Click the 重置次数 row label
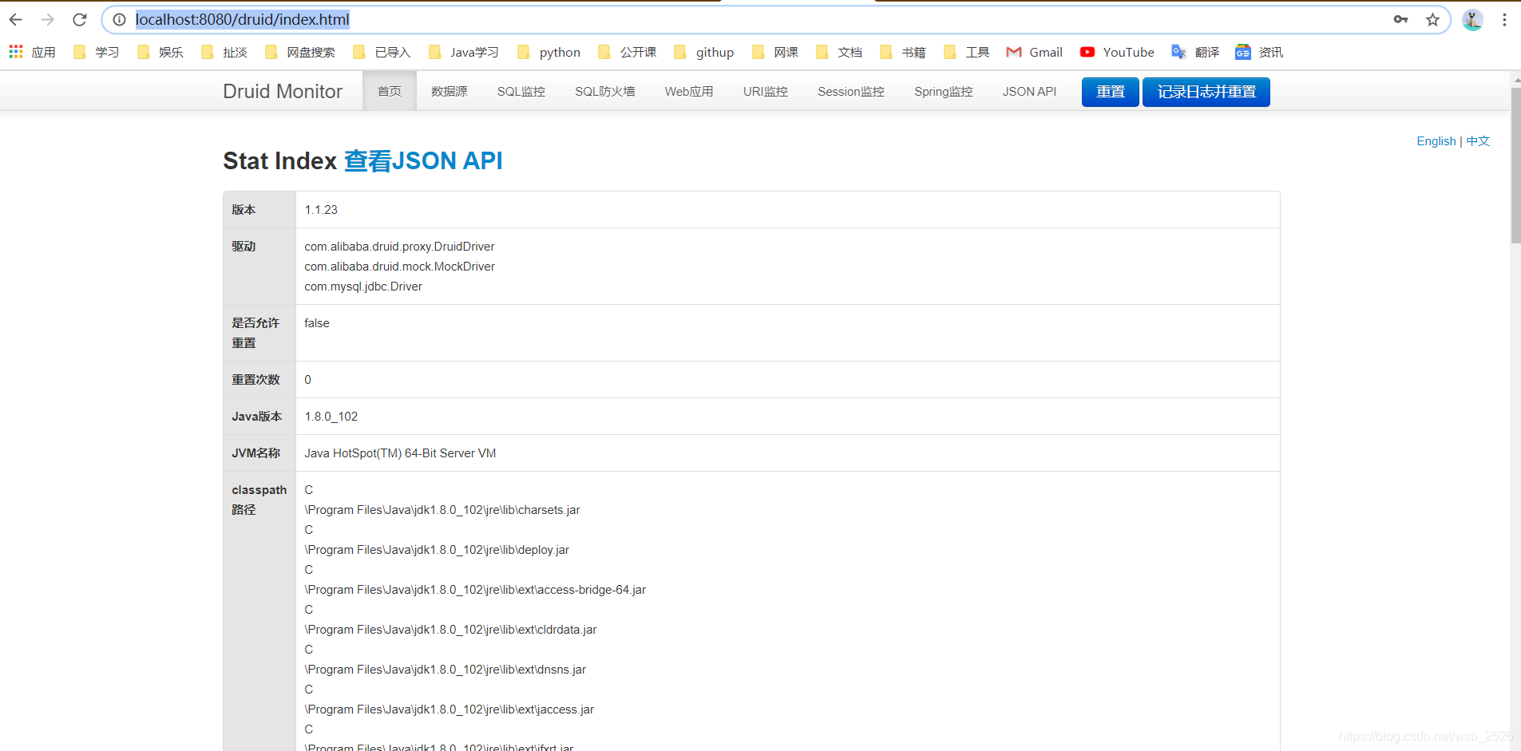 pos(256,380)
